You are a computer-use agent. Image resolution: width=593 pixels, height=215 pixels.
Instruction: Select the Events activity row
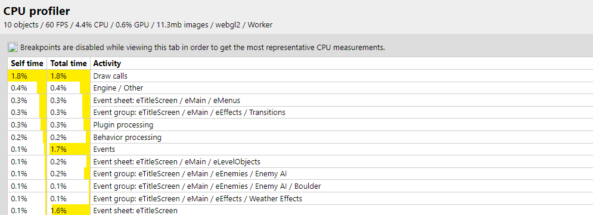[x=300, y=149]
